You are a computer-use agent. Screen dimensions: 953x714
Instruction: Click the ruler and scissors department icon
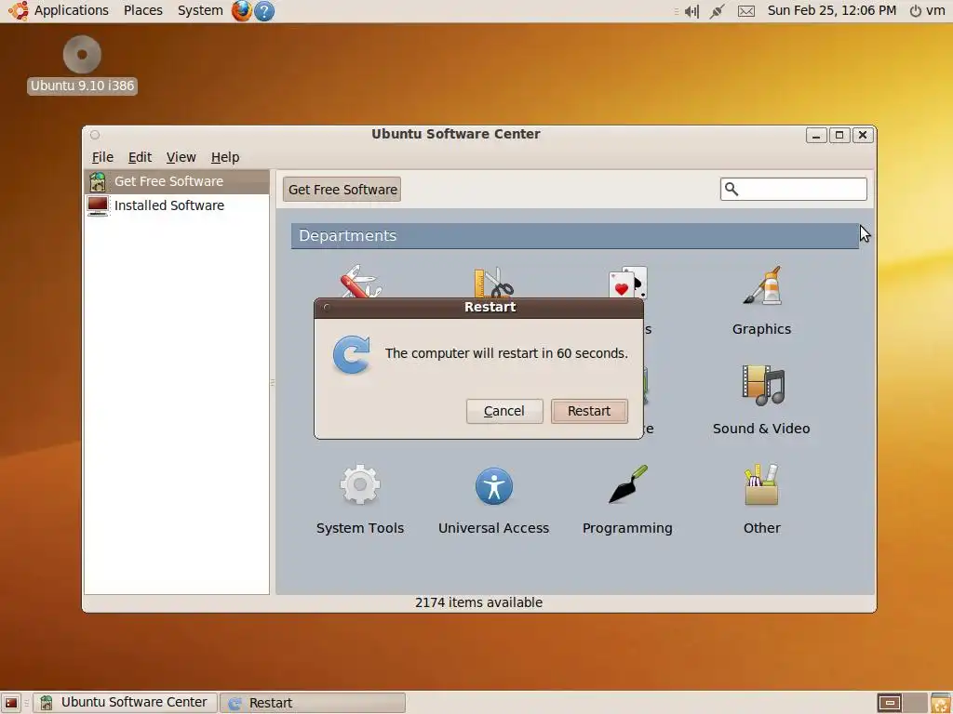493,283
